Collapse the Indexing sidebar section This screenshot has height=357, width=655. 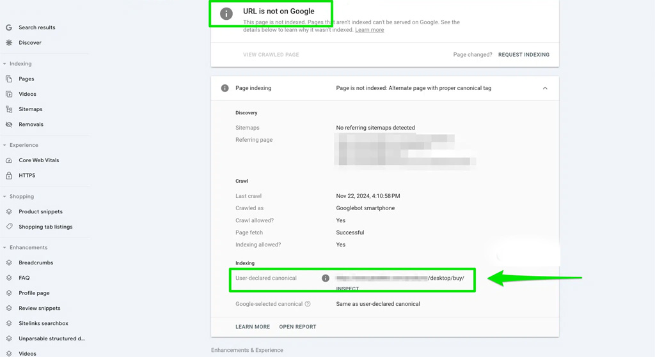4,64
